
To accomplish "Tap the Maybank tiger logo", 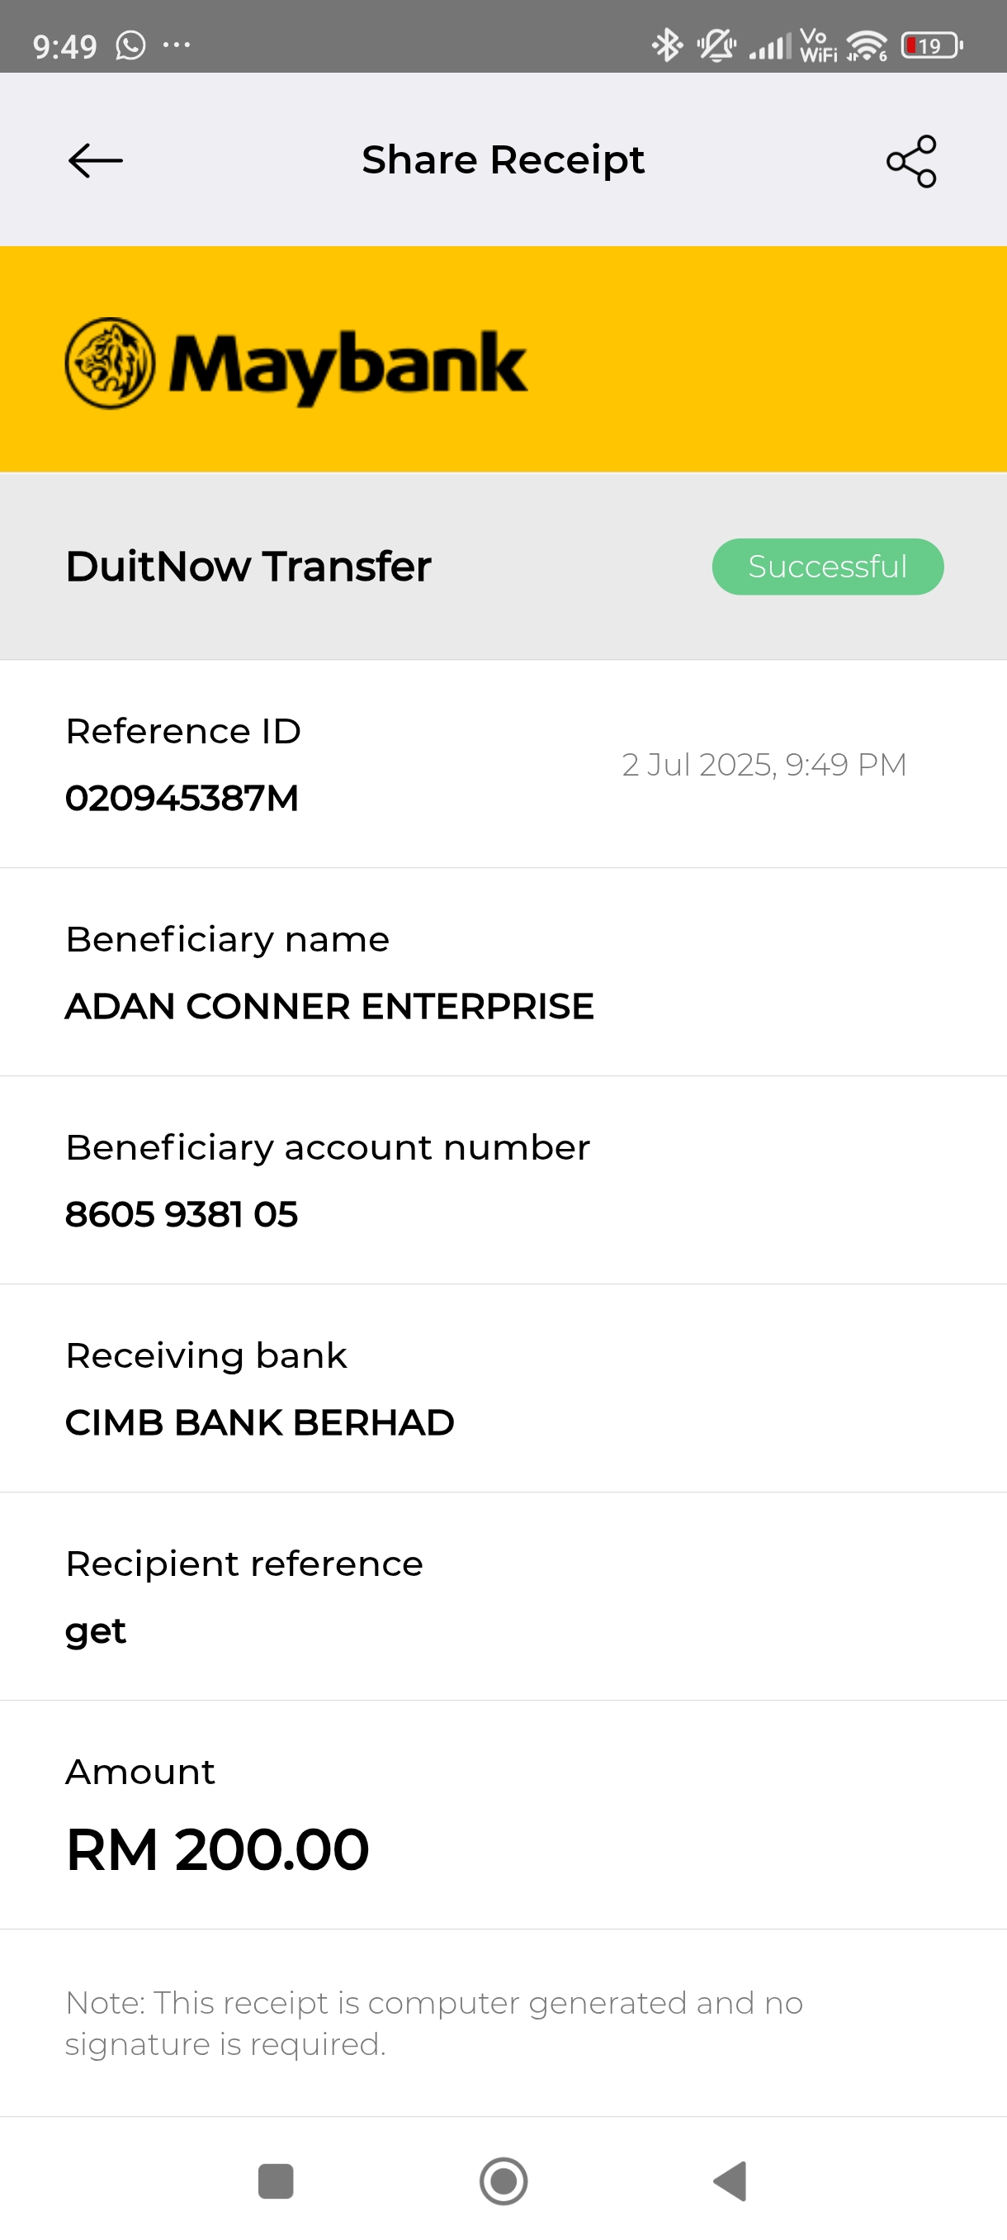I will click(111, 363).
